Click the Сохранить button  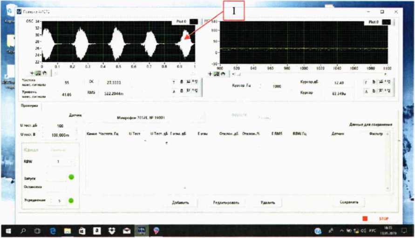pyautogui.click(x=349, y=203)
